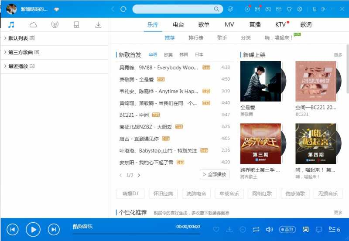Play song 萧敬腾 - 全是爱
Image resolution: width=349 pixels, height=241 pixels.
(x=175, y=79)
